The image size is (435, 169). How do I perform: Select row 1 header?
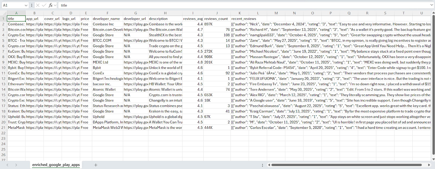click(4, 19)
